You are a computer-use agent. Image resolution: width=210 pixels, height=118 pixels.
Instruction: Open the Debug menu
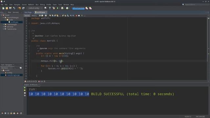tap(42, 5)
